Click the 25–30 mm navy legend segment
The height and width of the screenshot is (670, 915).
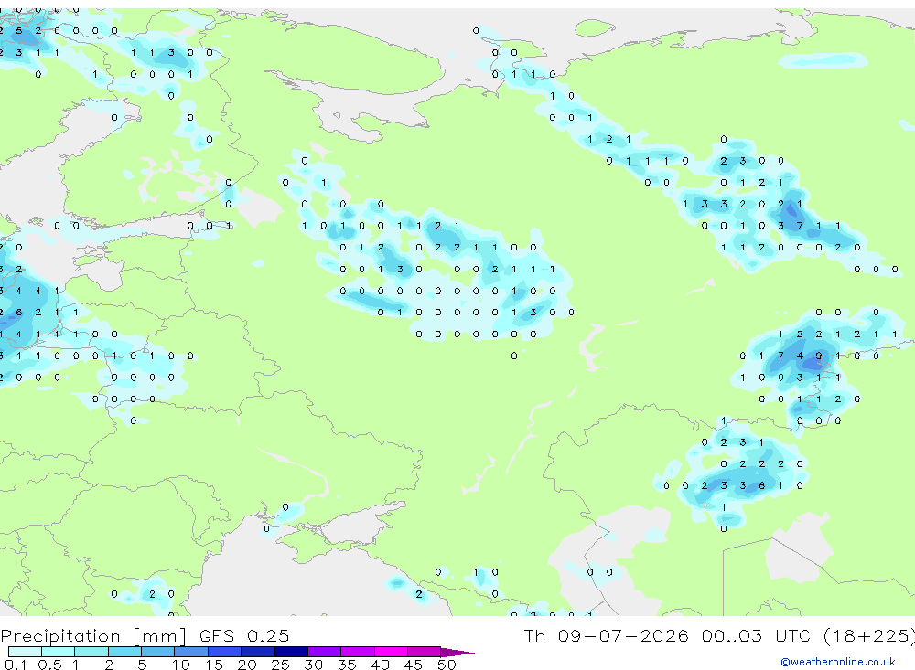(x=291, y=652)
